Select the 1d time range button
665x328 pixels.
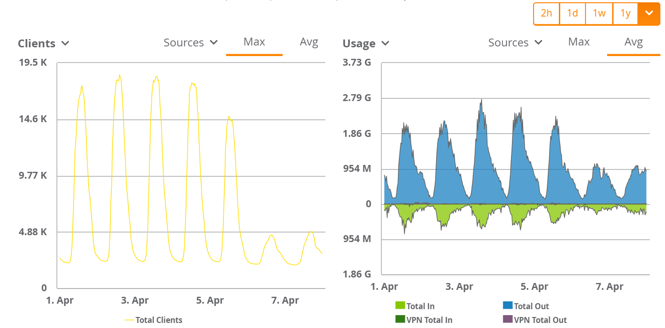point(573,13)
